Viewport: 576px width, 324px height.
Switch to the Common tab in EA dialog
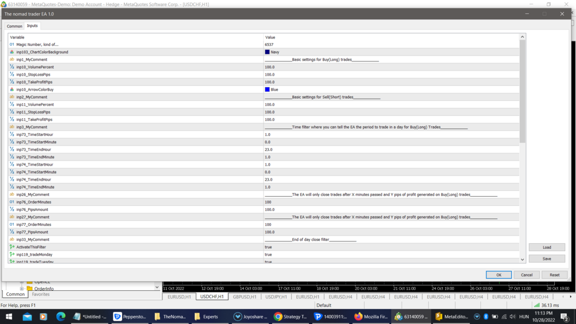tap(14, 26)
